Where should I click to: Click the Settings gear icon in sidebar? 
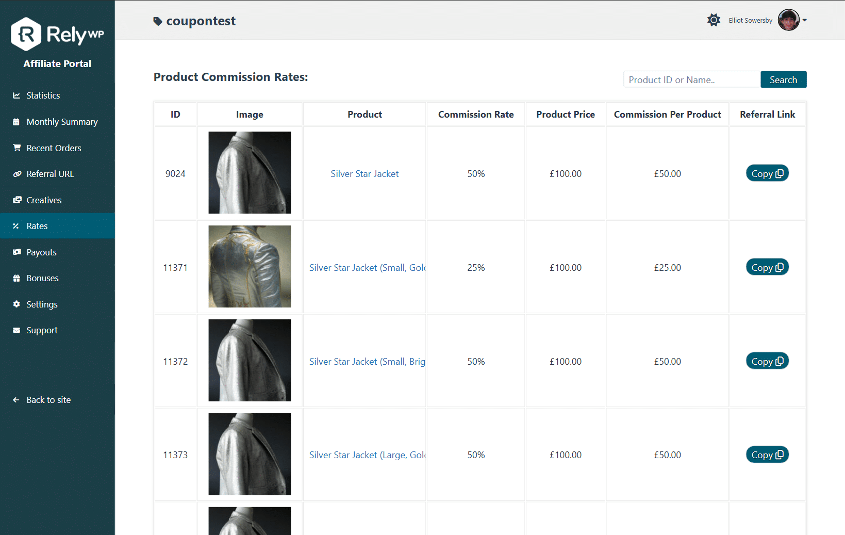pos(16,304)
